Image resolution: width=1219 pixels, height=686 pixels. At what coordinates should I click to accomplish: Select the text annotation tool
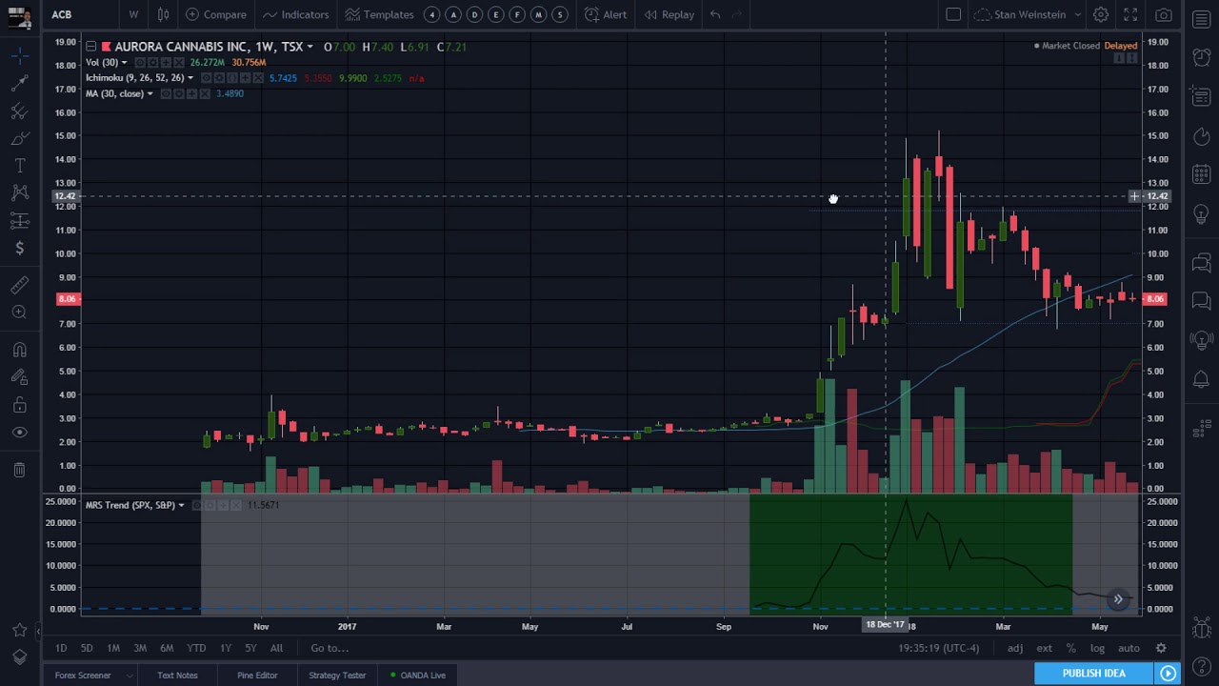pyautogui.click(x=19, y=167)
